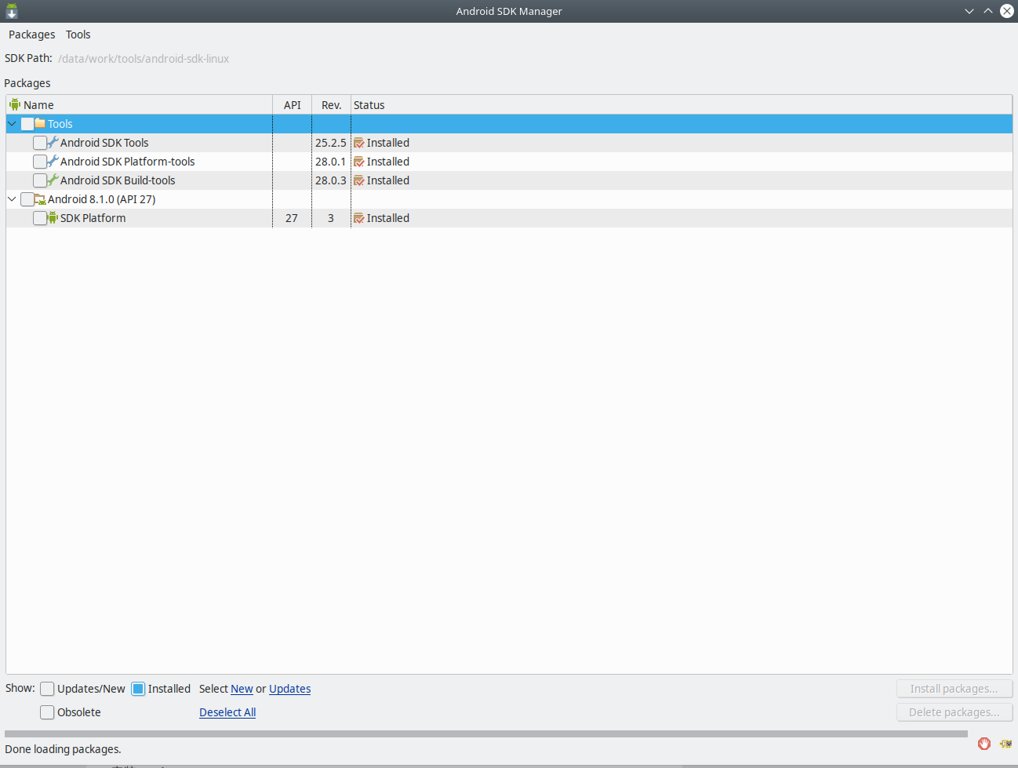Click revision value 28.0.1

click(331, 162)
